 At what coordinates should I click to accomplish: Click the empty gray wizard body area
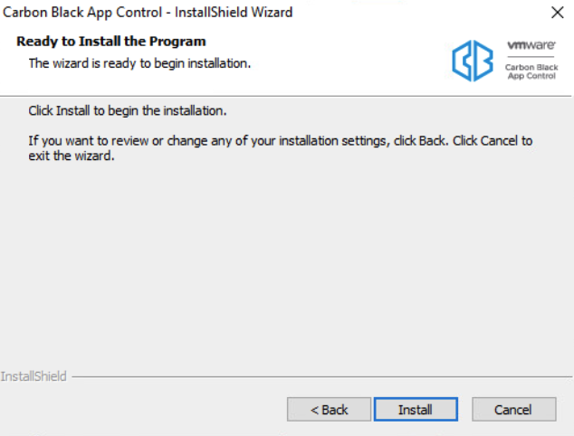[x=285, y=263]
